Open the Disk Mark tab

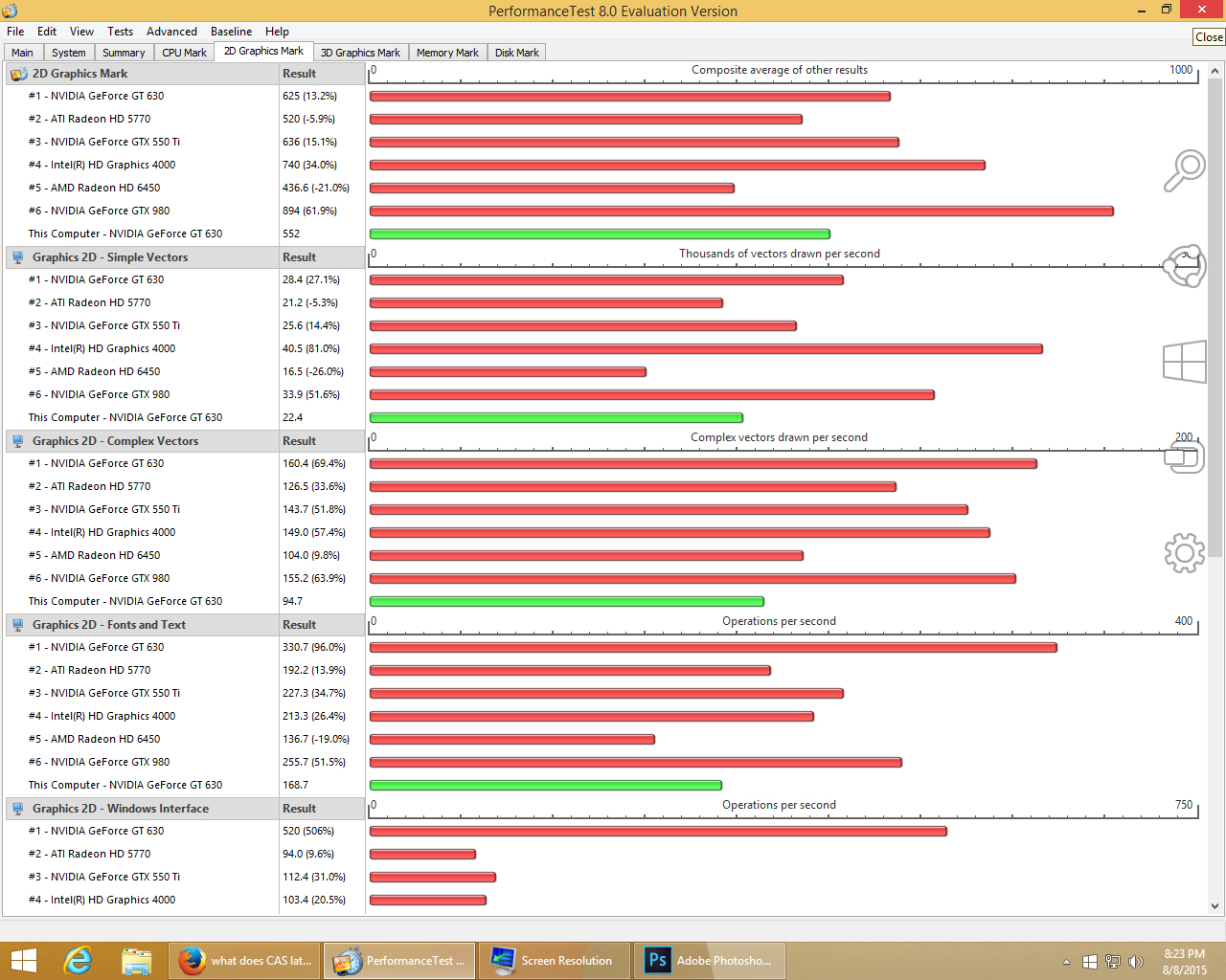coord(517,53)
